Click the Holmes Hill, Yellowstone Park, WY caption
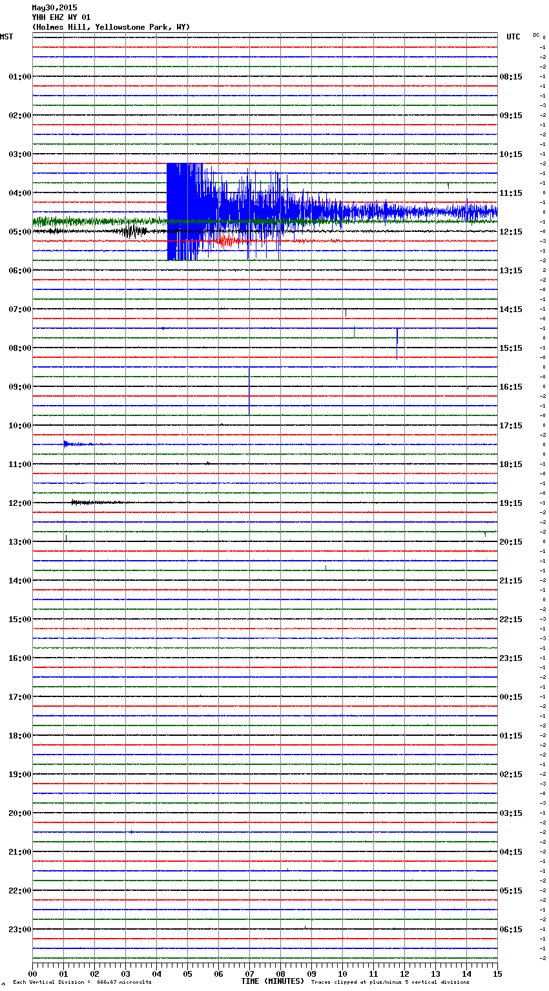The height and width of the screenshot is (991, 549). click(111, 27)
